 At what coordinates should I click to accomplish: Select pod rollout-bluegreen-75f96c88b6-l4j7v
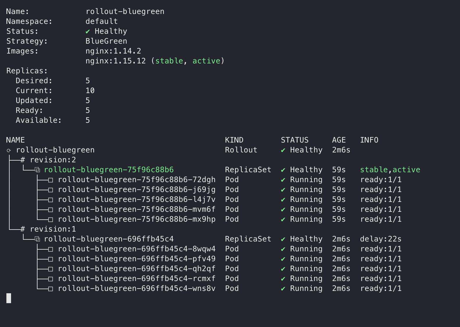coord(137,199)
